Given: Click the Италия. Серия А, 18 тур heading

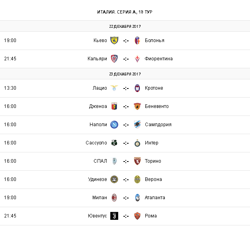Looking at the screenshot, I should pos(125,12).
